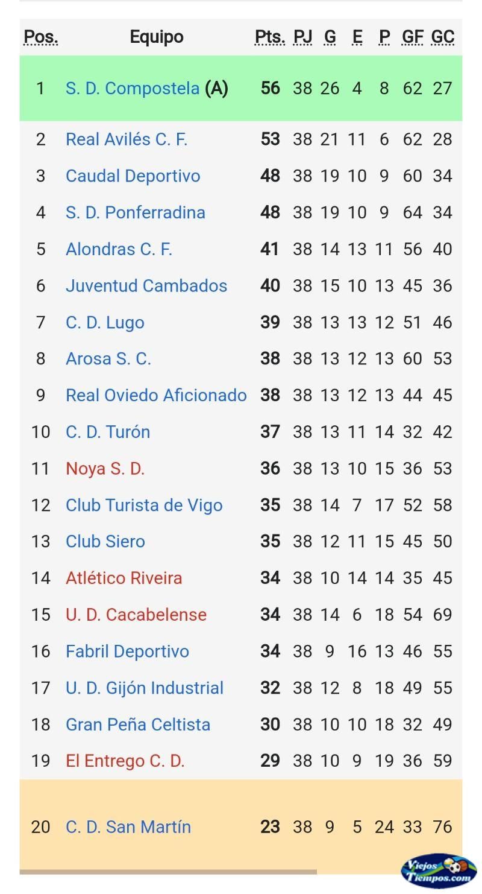482x894 pixels.
Task: Open the Alondras C. F. link
Action: [119, 249]
